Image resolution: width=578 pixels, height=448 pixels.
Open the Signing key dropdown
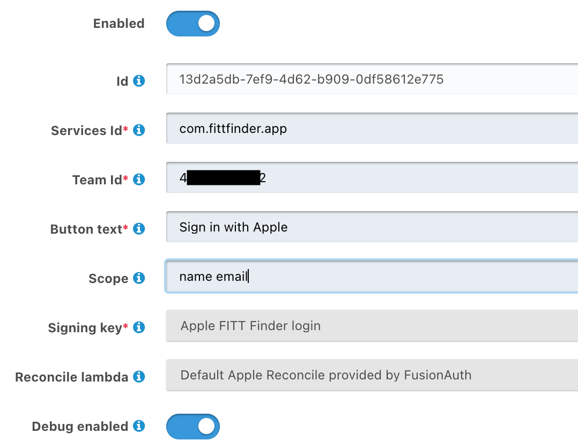pyautogui.click(x=372, y=326)
